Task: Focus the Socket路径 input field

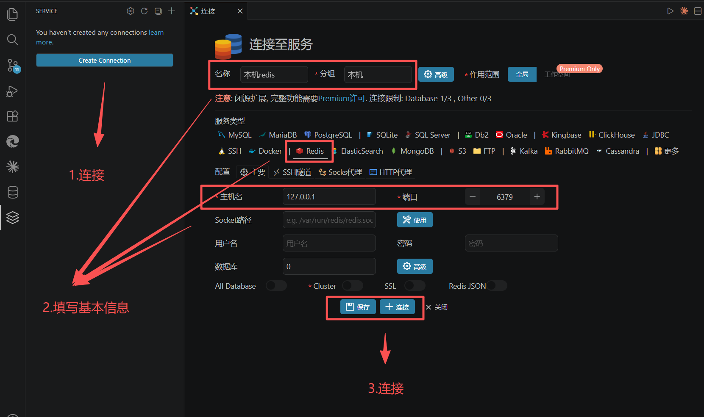Action: [329, 220]
